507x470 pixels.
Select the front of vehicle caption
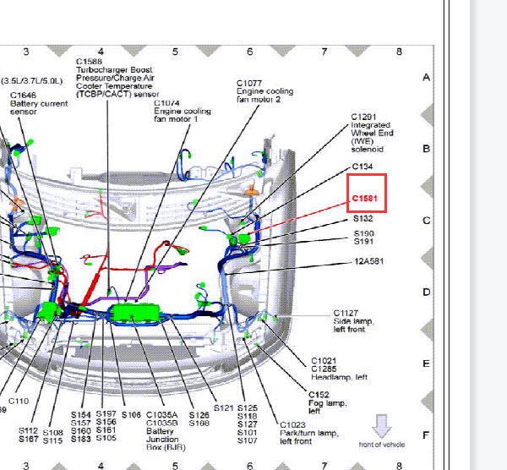tap(382, 445)
